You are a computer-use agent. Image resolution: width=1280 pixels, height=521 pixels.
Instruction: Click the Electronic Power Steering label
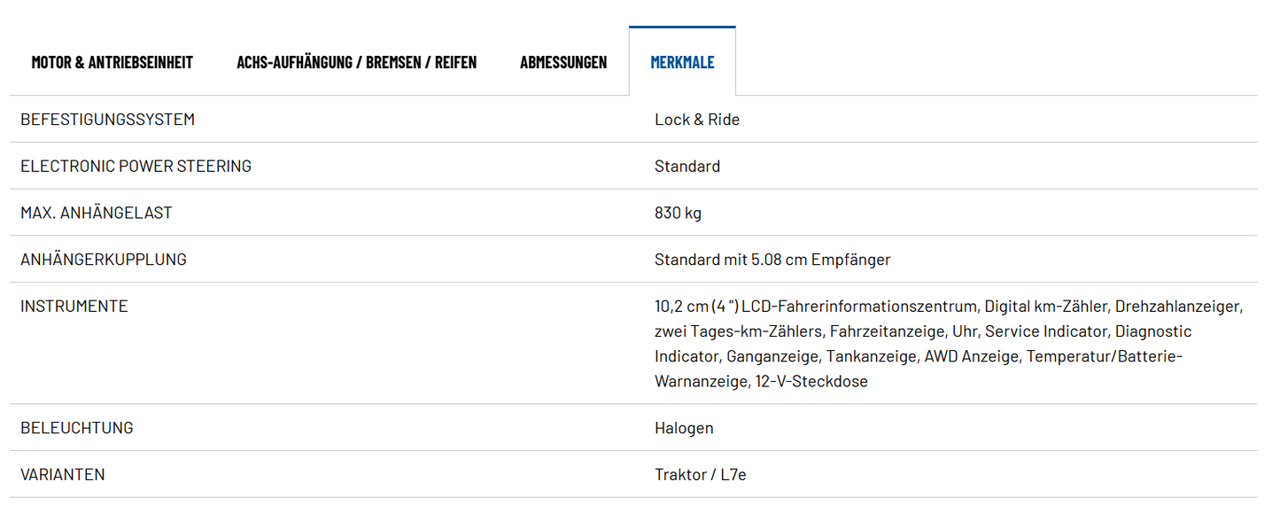[136, 167]
